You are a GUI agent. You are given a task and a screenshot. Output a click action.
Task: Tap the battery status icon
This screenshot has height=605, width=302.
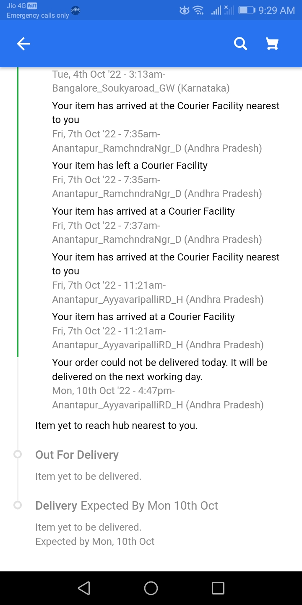click(x=246, y=10)
